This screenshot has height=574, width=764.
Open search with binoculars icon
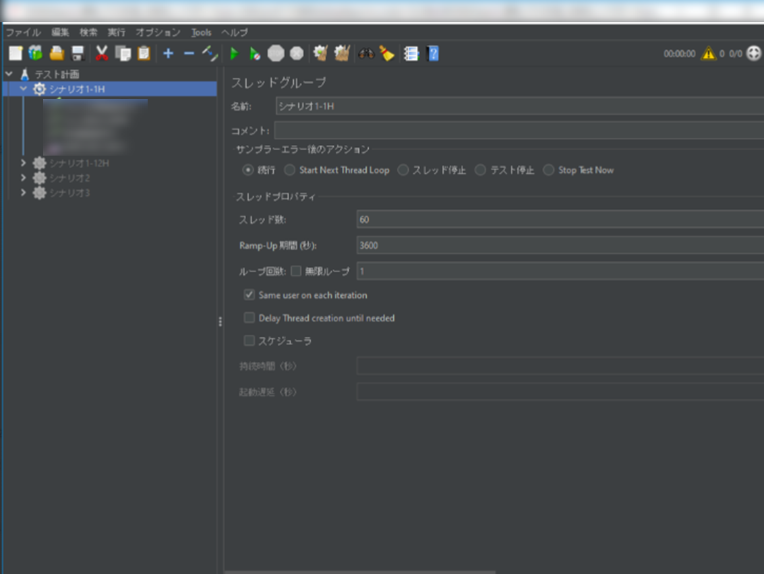[366, 53]
